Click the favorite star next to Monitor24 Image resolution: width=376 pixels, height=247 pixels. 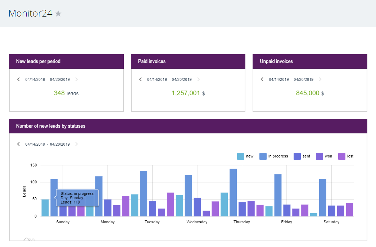coord(58,14)
